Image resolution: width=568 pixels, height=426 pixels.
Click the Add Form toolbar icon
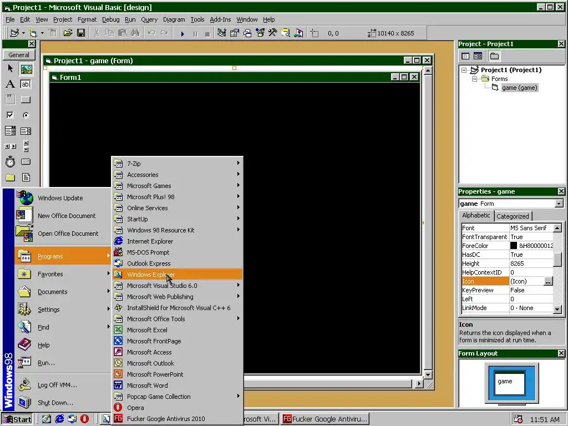(33, 33)
